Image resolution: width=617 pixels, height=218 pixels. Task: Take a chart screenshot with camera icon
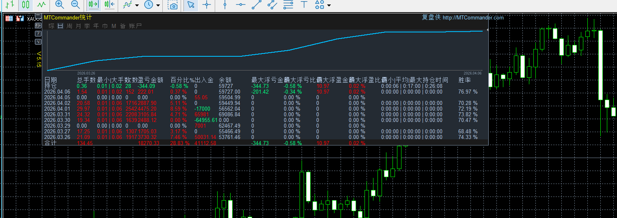tap(173, 5)
